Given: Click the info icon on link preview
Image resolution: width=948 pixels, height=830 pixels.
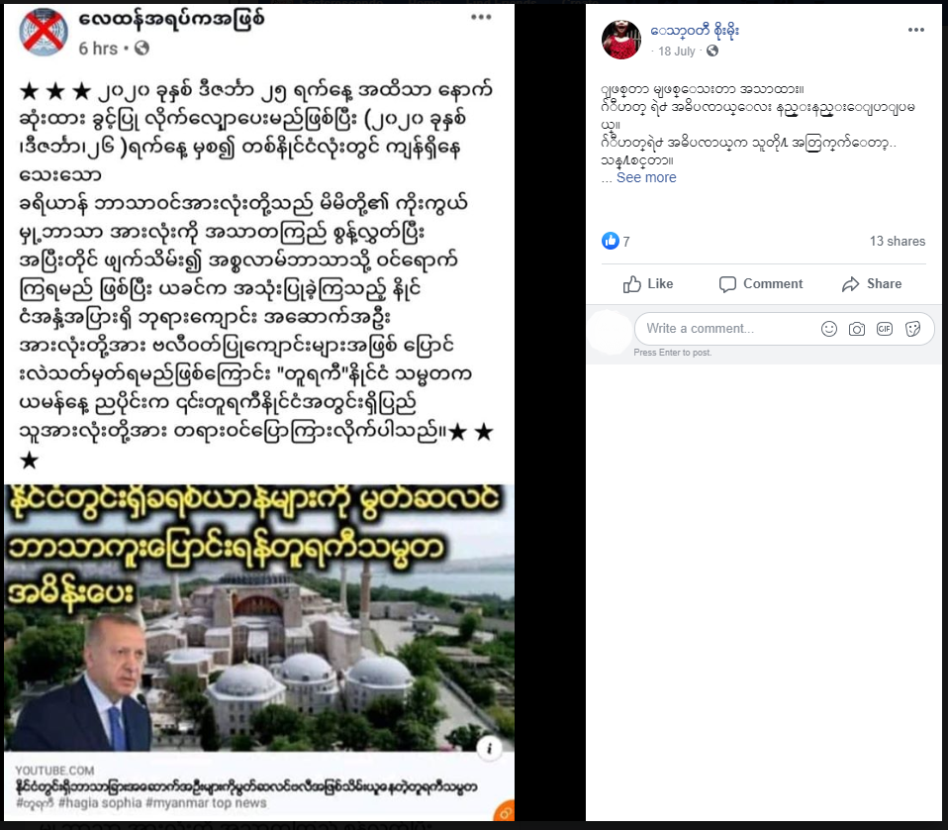Looking at the screenshot, I should click(x=489, y=749).
